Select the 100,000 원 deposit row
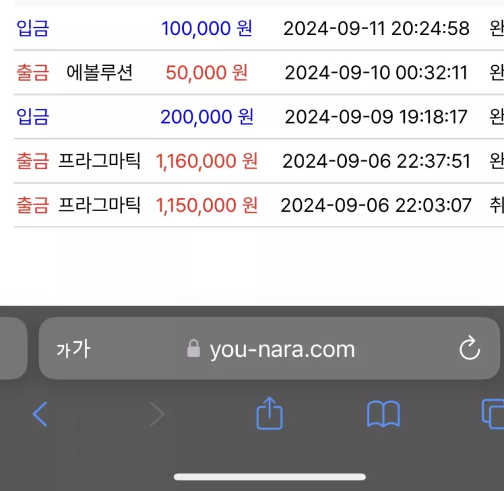 (x=259, y=28)
